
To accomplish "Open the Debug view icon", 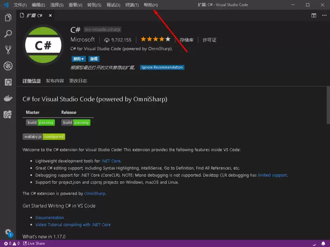I will [8, 66].
